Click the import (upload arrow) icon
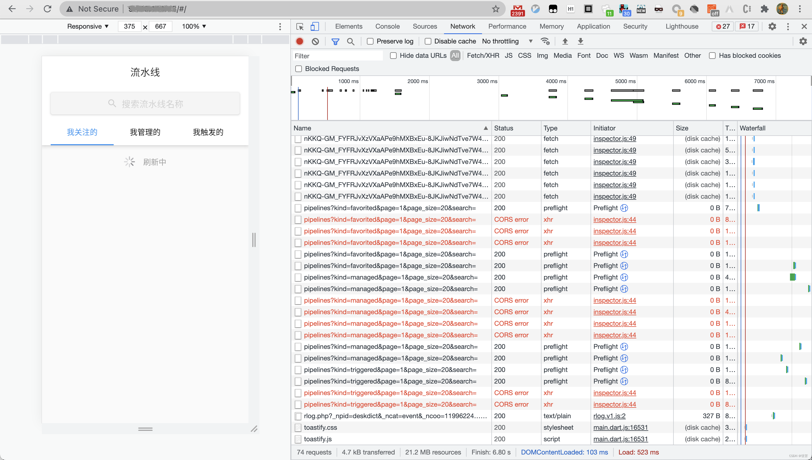The width and height of the screenshot is (812, 460). (x=565, y=41)
